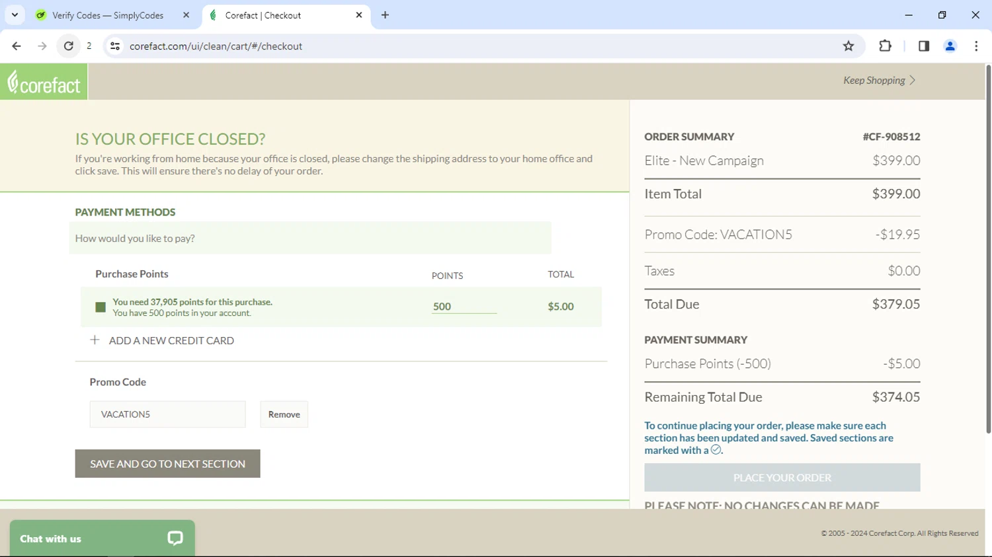The image size is (992, 557).
Task: Open the browser extensions menu
Action: click(885, 46)
